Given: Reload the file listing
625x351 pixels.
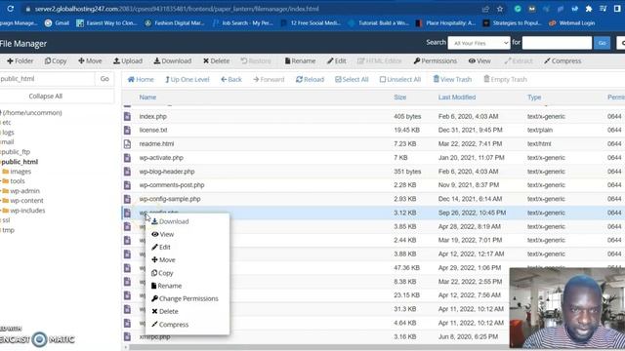Looking at the screenshot, I should [310, 80].
